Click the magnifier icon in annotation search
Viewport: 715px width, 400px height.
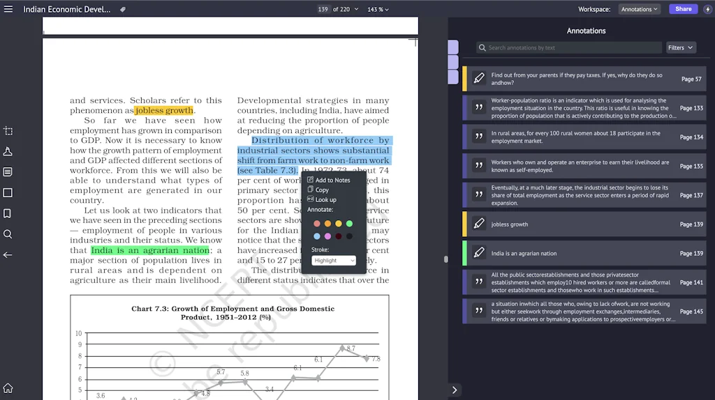tap(482, 48)
